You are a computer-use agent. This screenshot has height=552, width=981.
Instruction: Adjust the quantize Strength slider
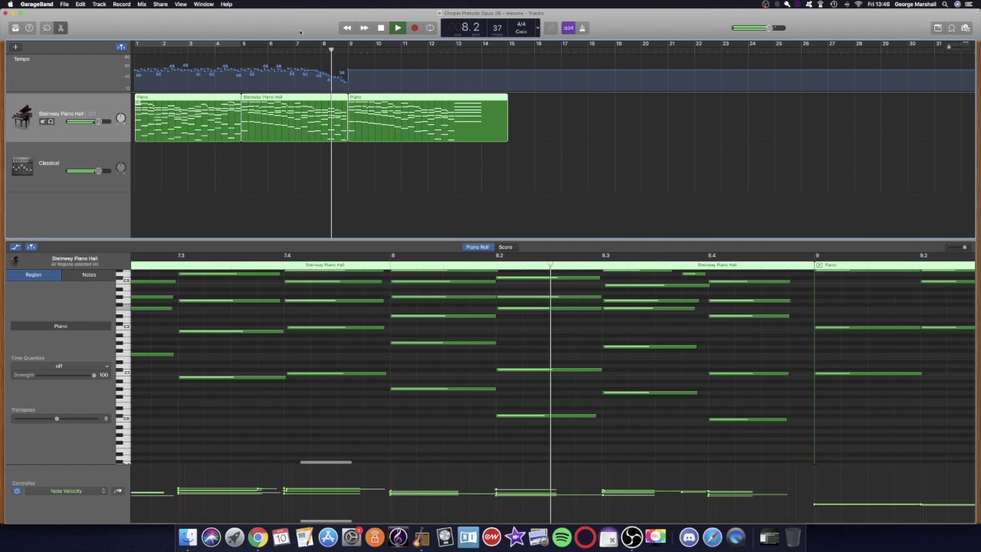tap(65, 375)
